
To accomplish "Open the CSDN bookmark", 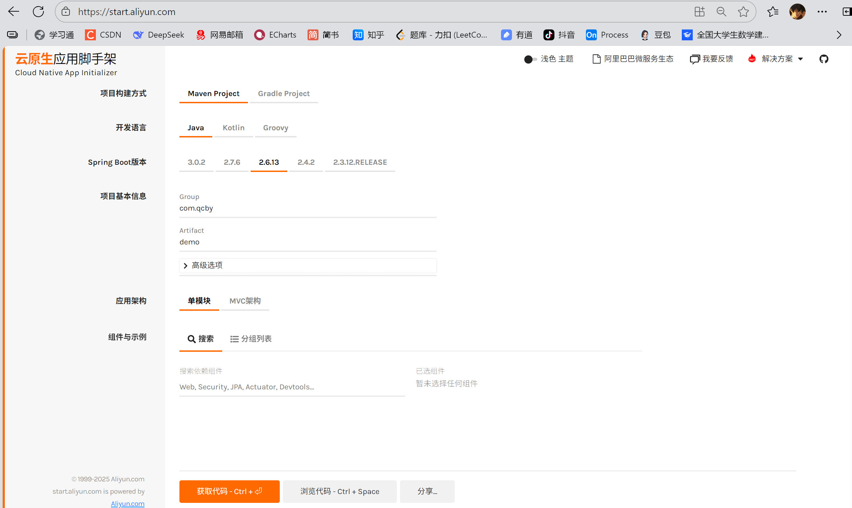I will 103,35.
